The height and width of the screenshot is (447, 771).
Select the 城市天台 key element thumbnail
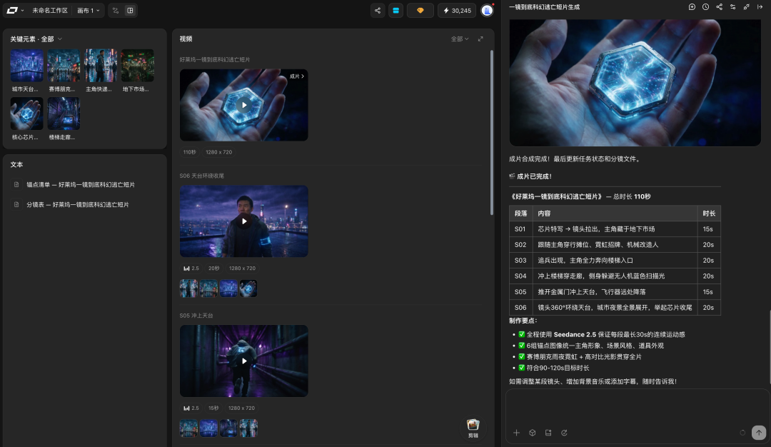[26, 66]
